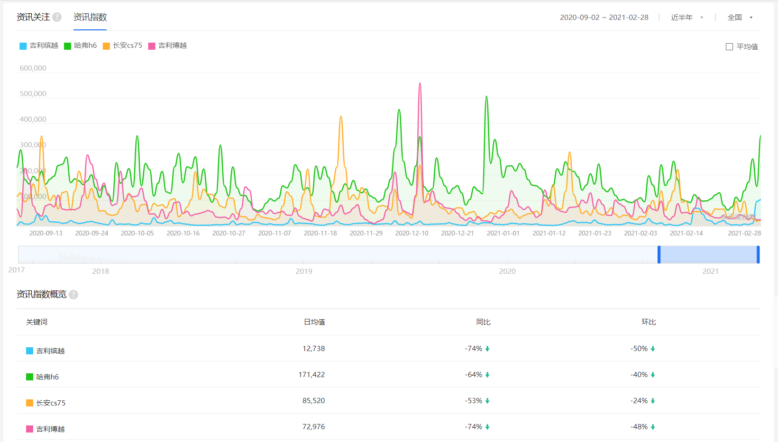Screen dimensions: 778x442
Task: Click blue 吉利缤越 square in overview table
Action: 29,351
